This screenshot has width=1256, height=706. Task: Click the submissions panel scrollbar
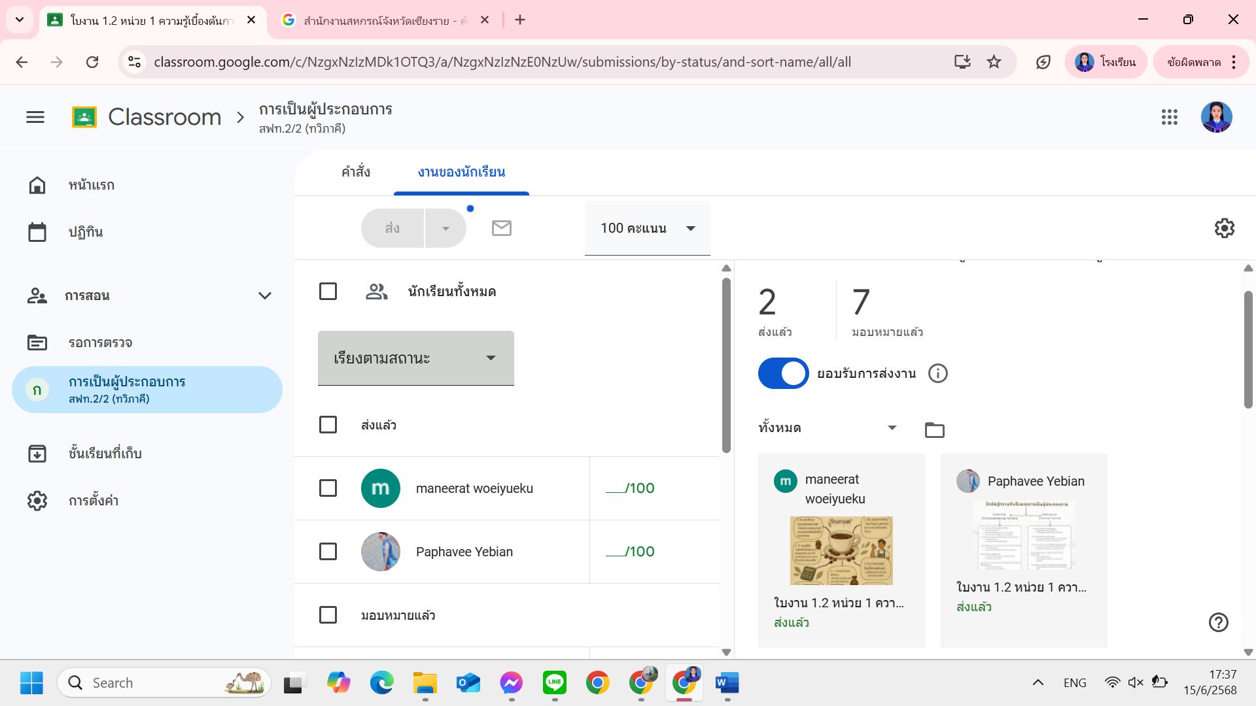point(1248,350)
